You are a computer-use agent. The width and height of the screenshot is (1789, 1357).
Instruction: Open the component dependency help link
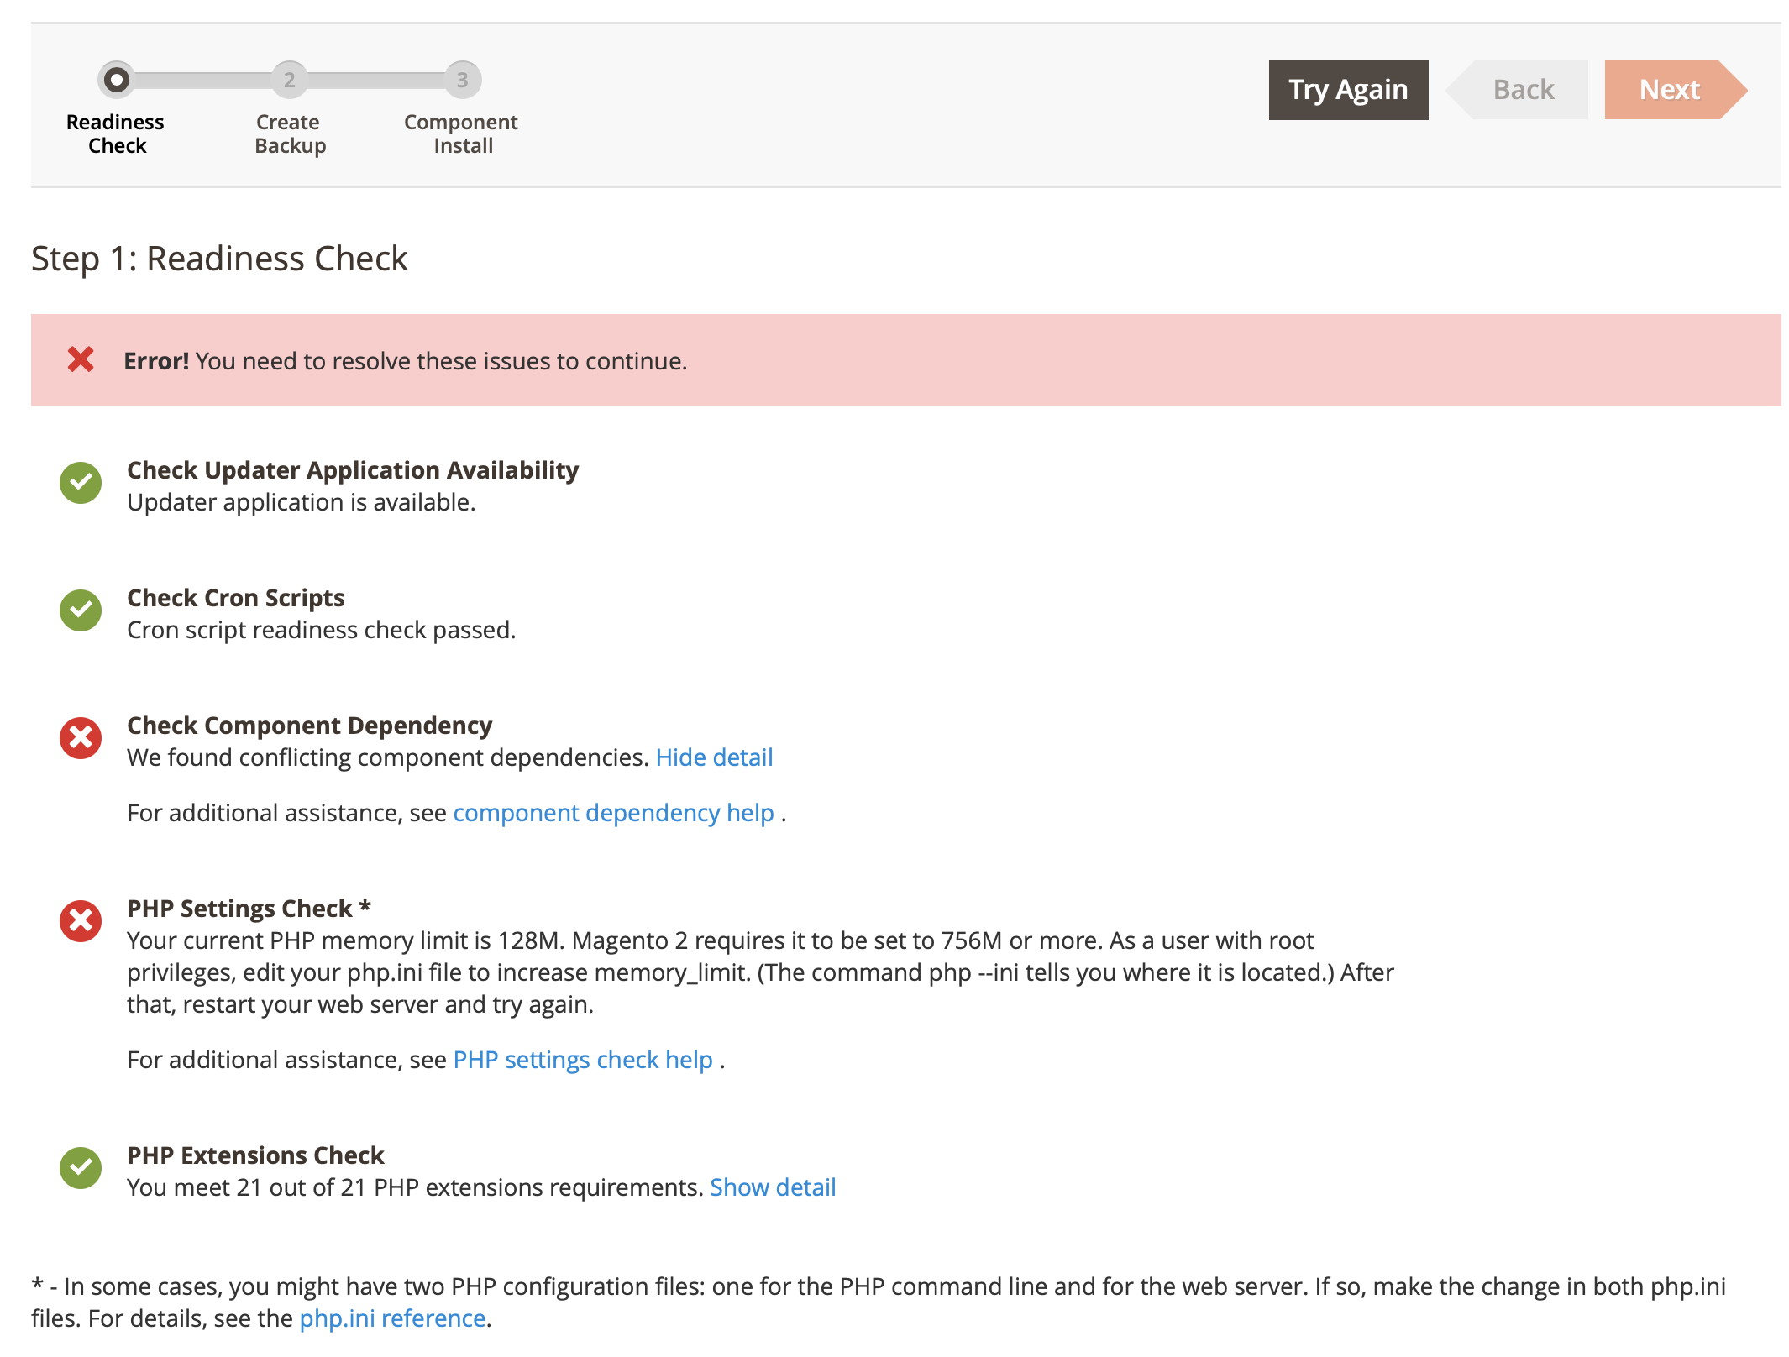[x=613, y=813]
